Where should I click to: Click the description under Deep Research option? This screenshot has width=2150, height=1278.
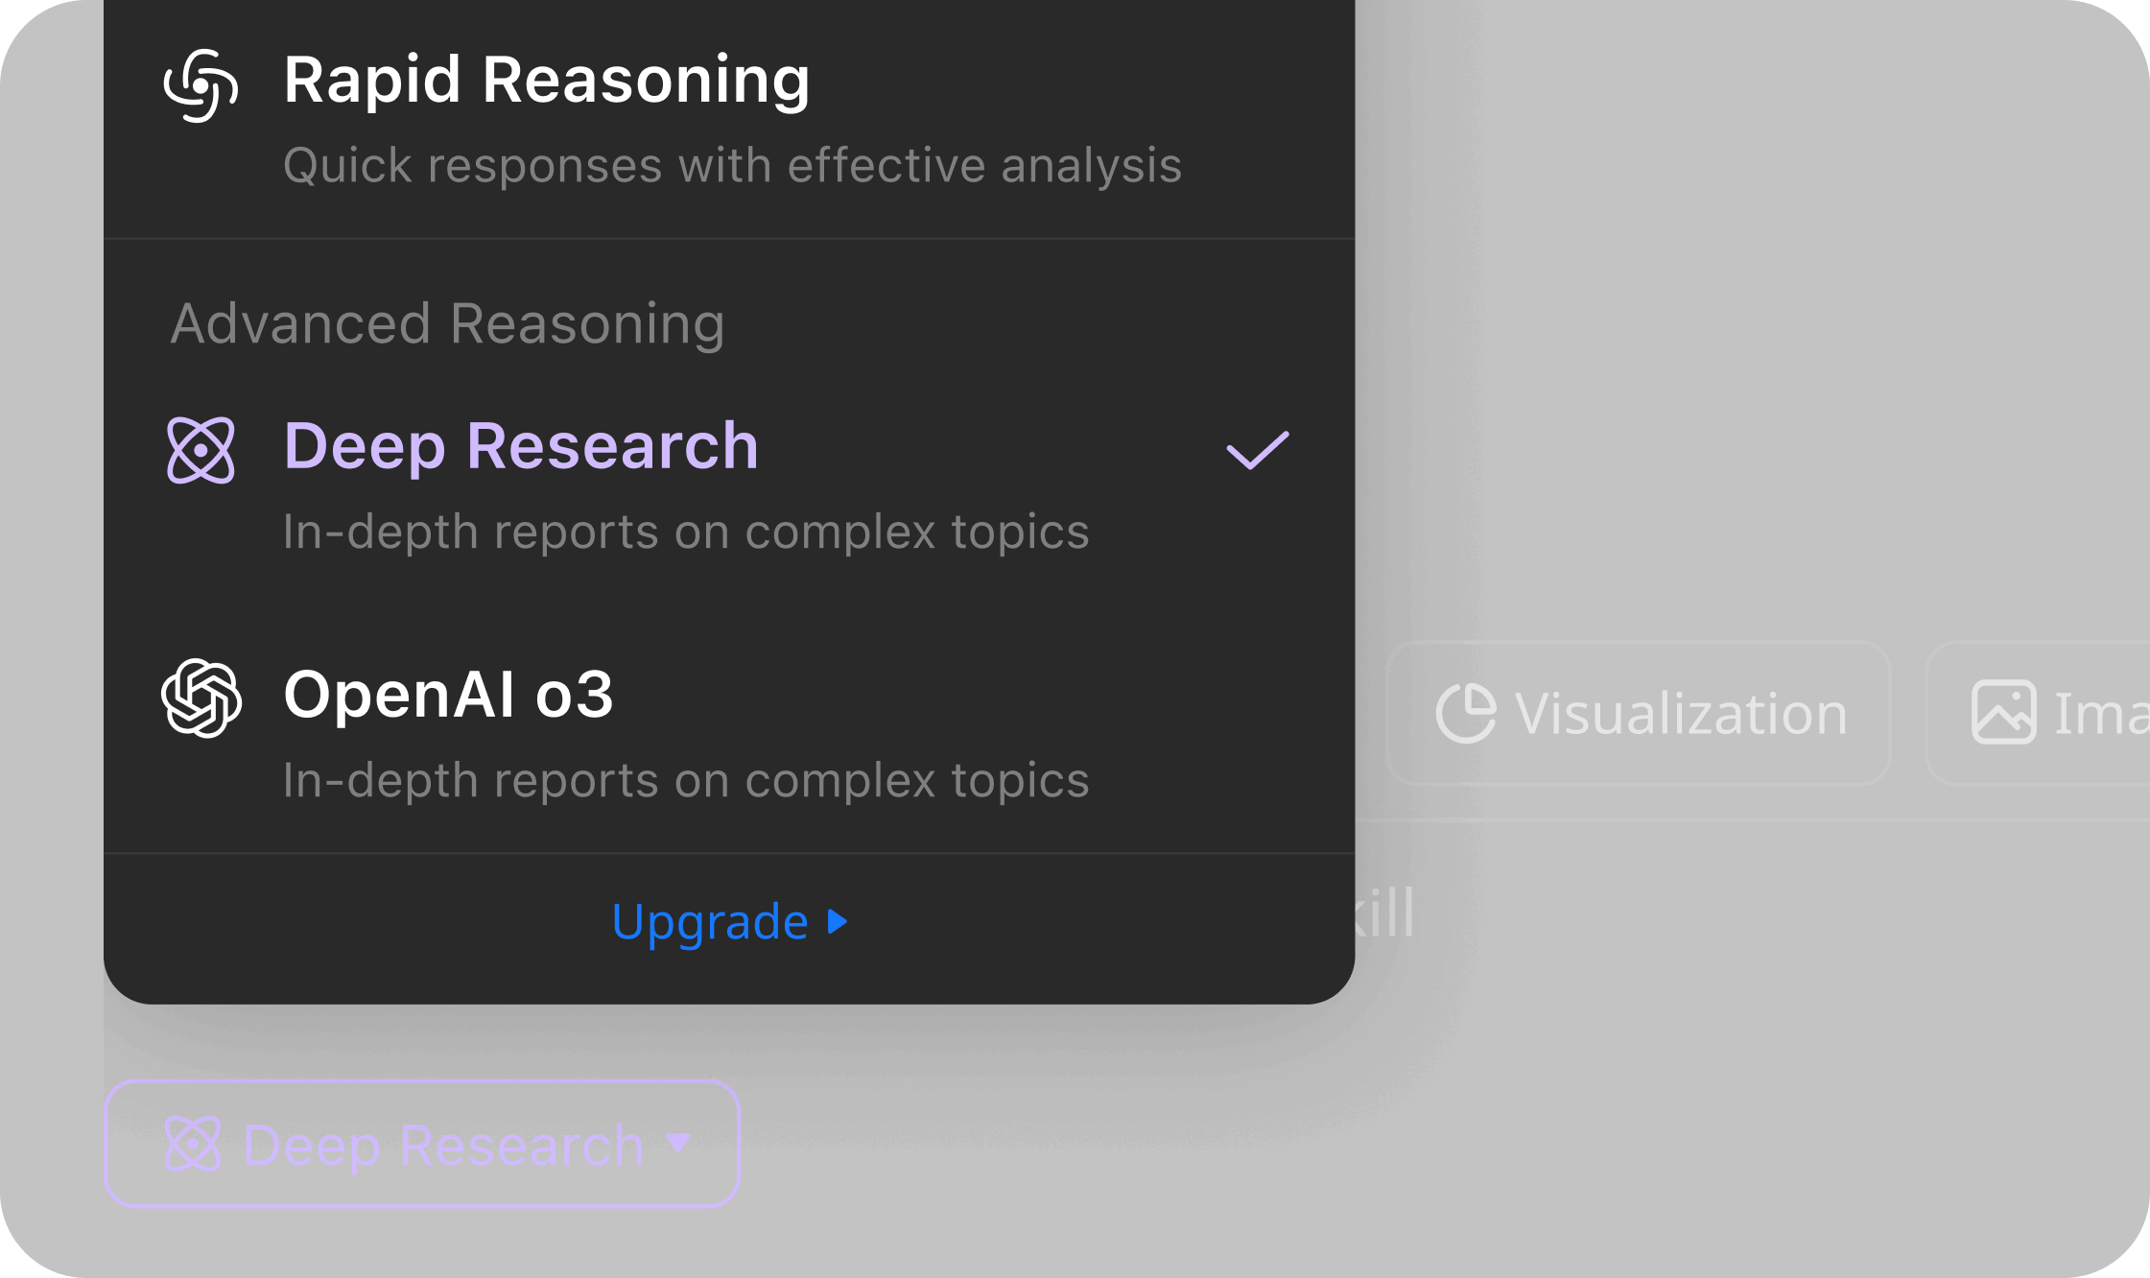[x=686, y=532]
